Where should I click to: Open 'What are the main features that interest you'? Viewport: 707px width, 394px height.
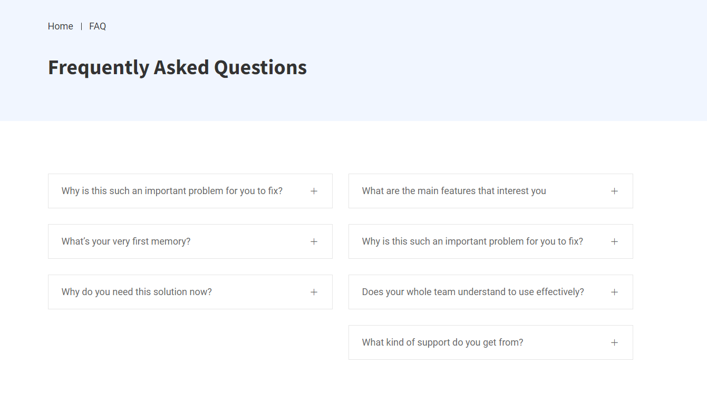454,191
